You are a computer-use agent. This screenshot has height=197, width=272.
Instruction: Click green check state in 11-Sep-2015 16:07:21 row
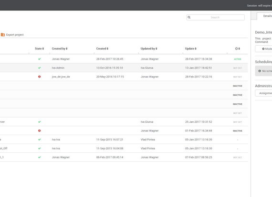coord(40,139)
